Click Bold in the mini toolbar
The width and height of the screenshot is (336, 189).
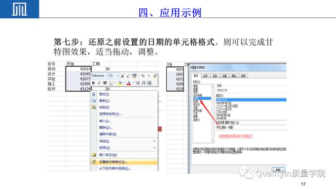93,83
